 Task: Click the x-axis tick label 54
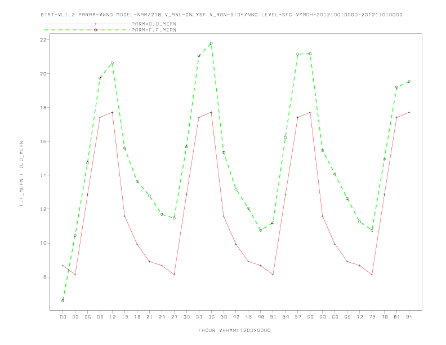(x=286, y=317)
